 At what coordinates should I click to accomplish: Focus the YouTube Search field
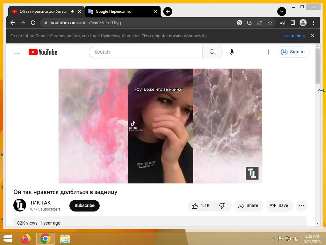[x=146, y=52]
